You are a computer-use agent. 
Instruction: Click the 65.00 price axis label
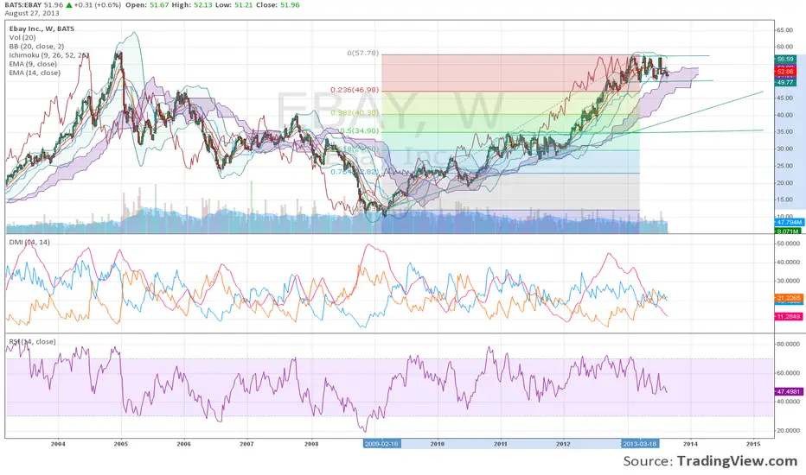(x=784, y=30)
